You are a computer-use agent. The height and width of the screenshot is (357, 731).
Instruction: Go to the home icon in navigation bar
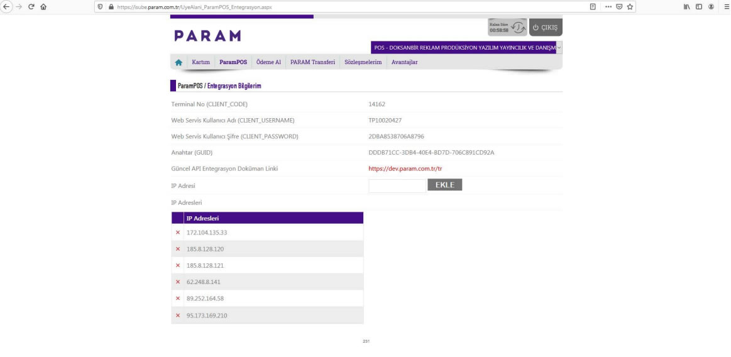(x=179, y=62)
